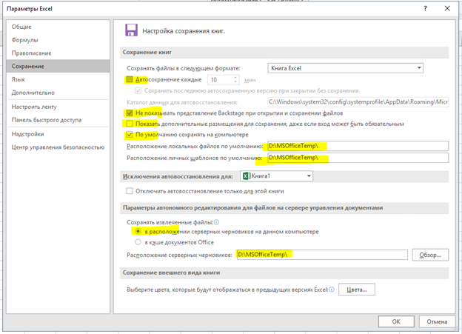Toggle the Автосохранение каждые checkbox
Viewport: 462px width, 334px height.
(x=130, y=79)
